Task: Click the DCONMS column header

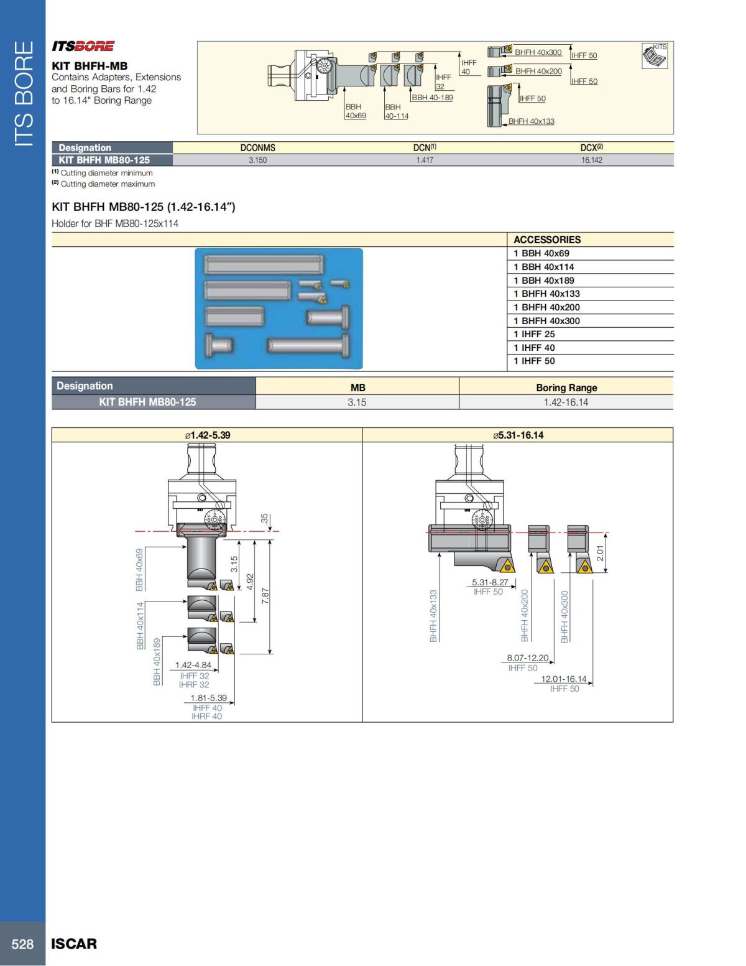Action: pos(257,148)
